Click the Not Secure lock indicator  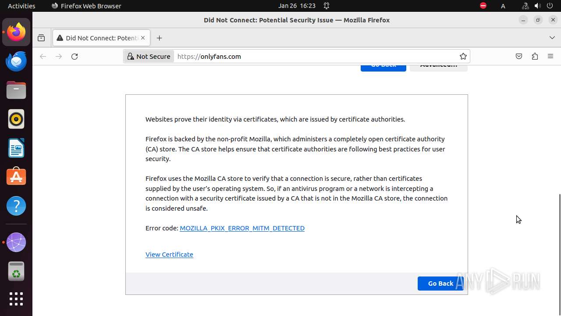149,56
